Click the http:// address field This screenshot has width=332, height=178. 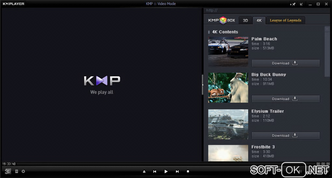click(267, 10)
